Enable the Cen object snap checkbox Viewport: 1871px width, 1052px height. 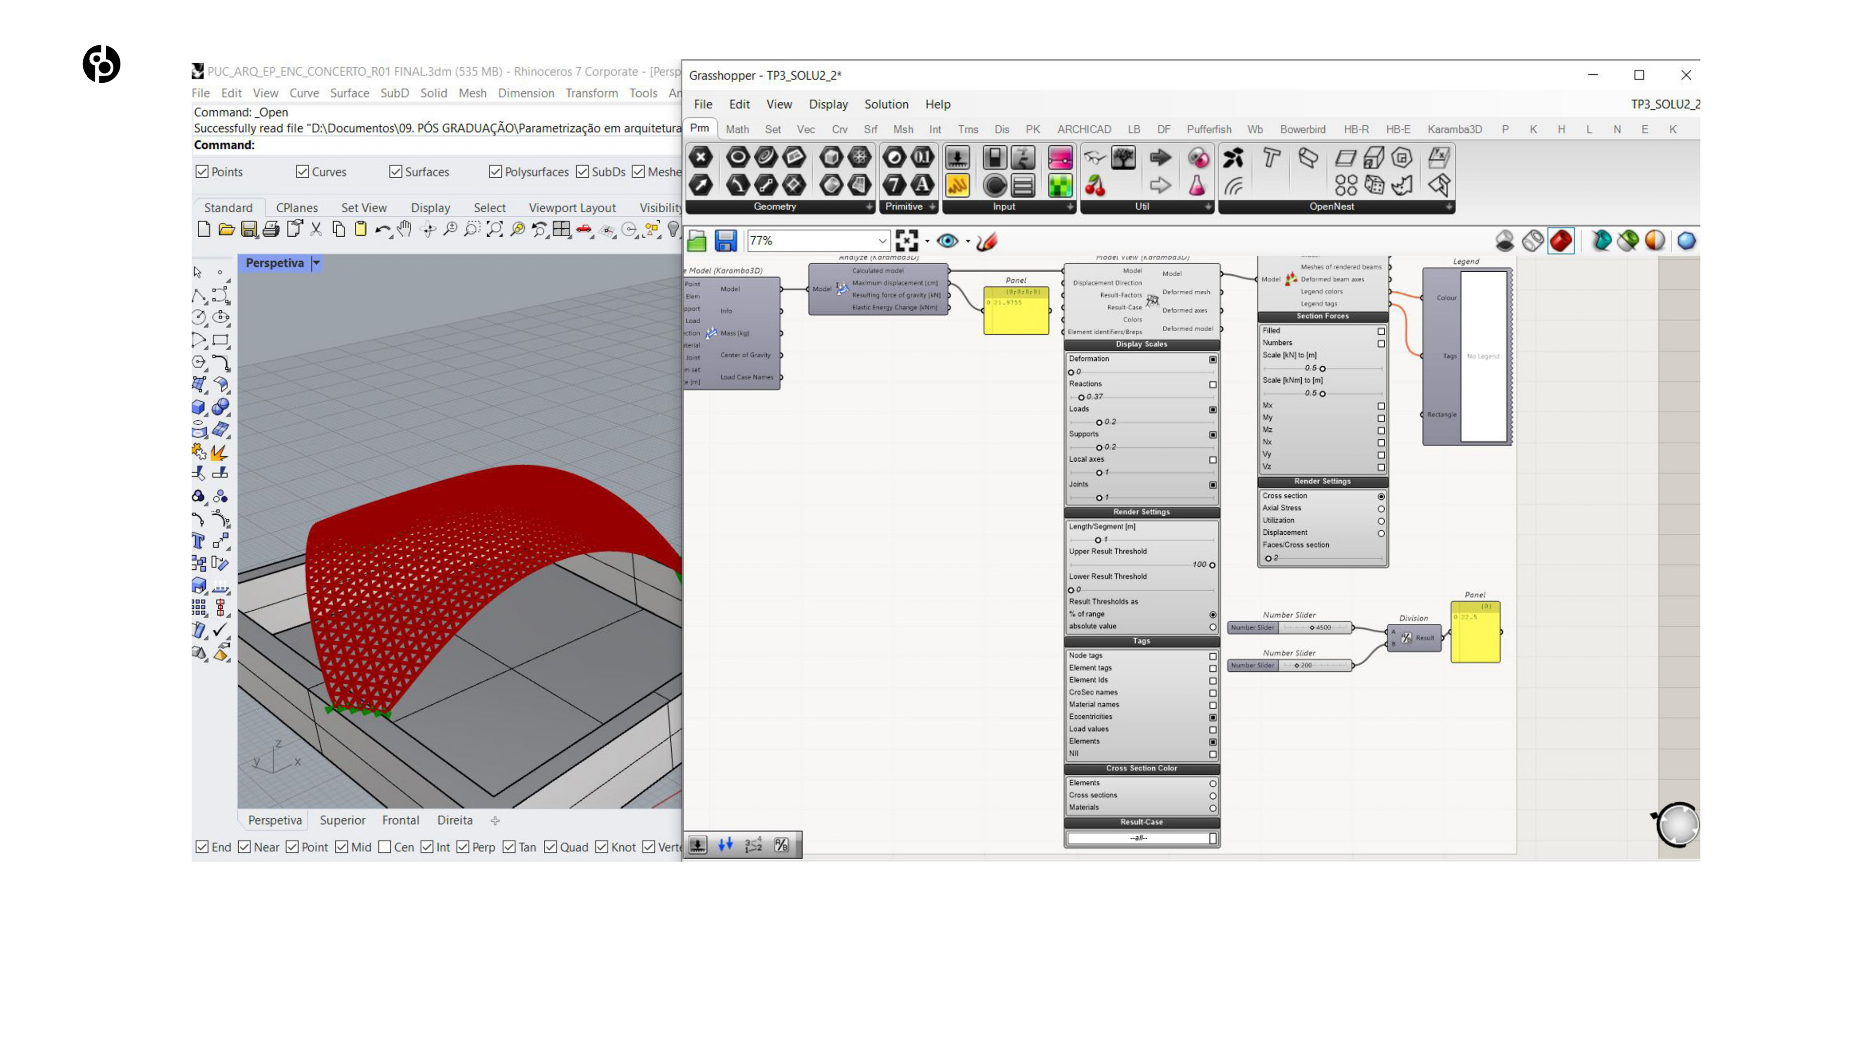coord(385,846)
